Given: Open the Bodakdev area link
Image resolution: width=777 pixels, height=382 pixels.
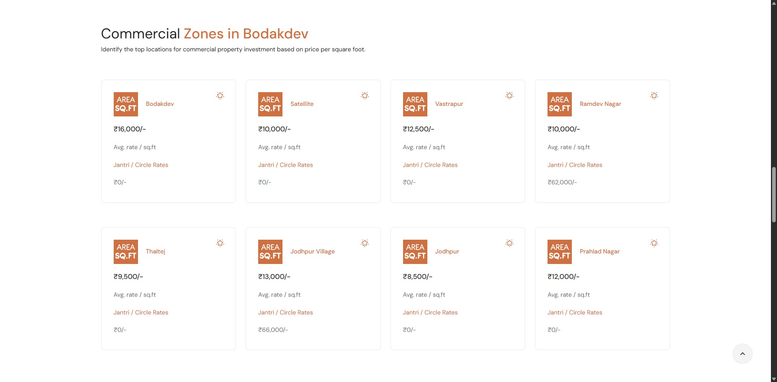Looking at the screenshot, I should tap(159, 104).
